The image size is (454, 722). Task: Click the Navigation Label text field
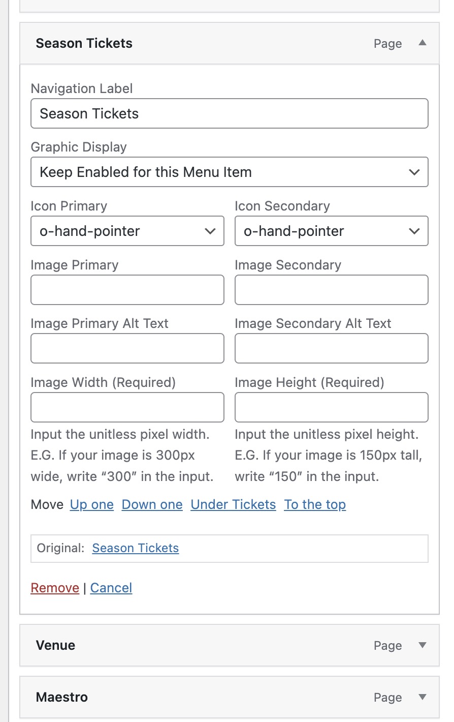coord(229,113)
